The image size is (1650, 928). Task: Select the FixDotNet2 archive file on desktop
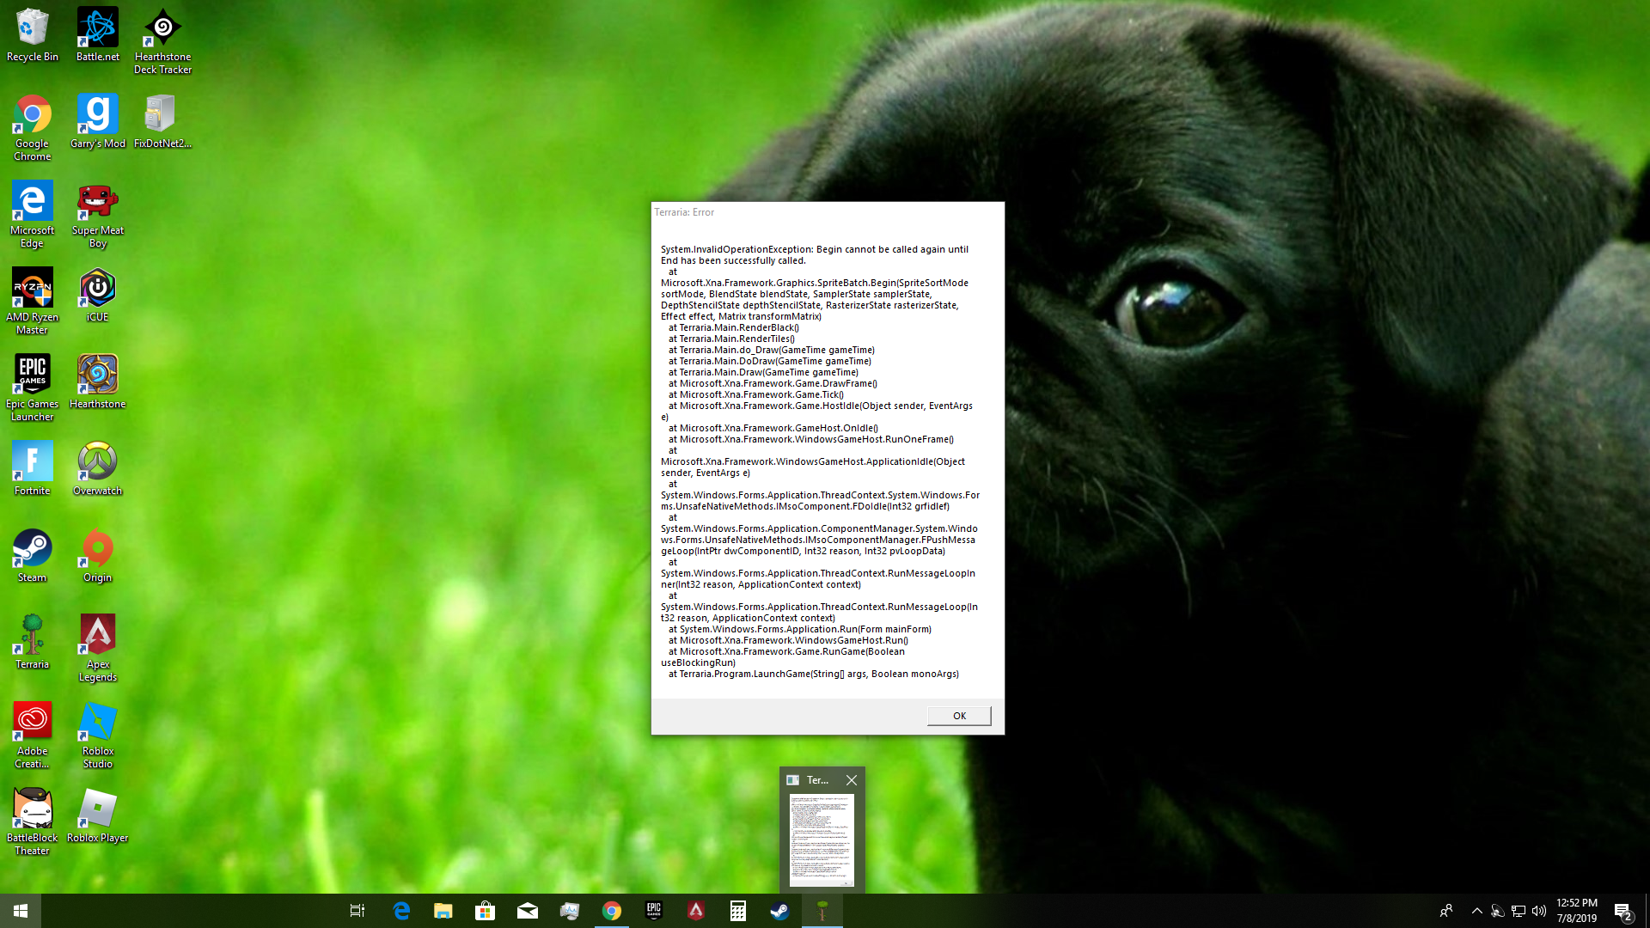(x=162, y=122)
